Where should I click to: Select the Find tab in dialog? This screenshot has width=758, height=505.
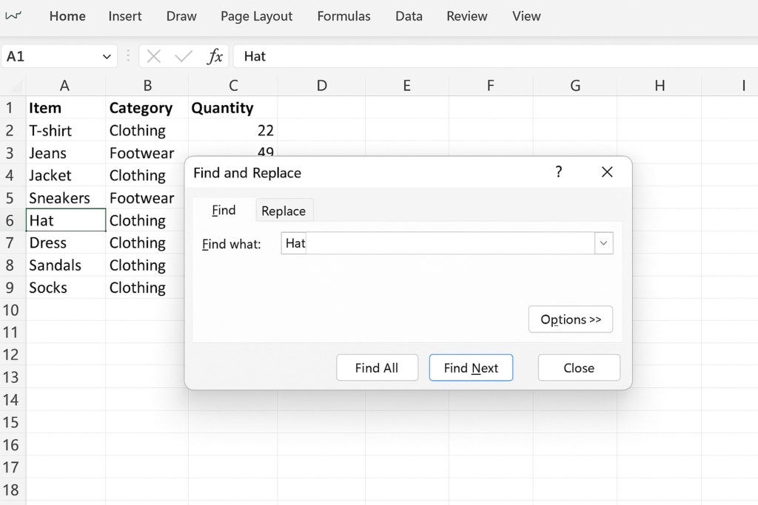pyautogui.click(x=224, y=211)
